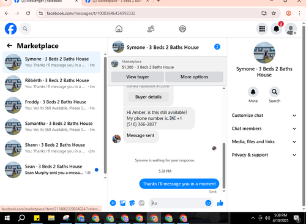Click the View buyer button
The height and width of the screenshot is (224, 306).
coord(138,77)
